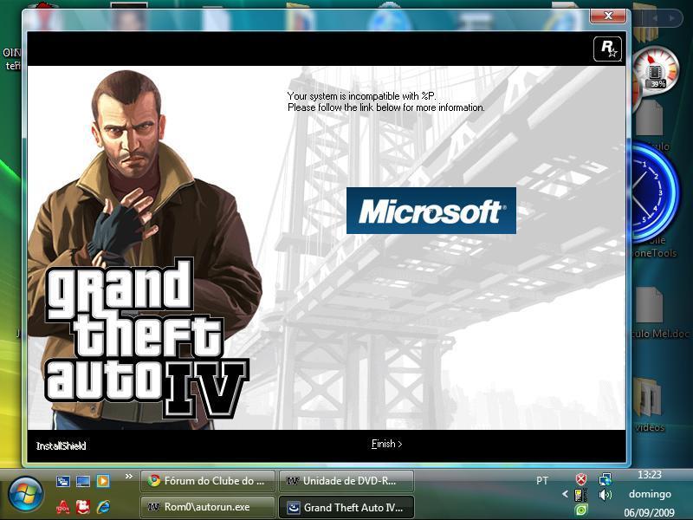Open the Windows Start menu orb

coord(25,493)
